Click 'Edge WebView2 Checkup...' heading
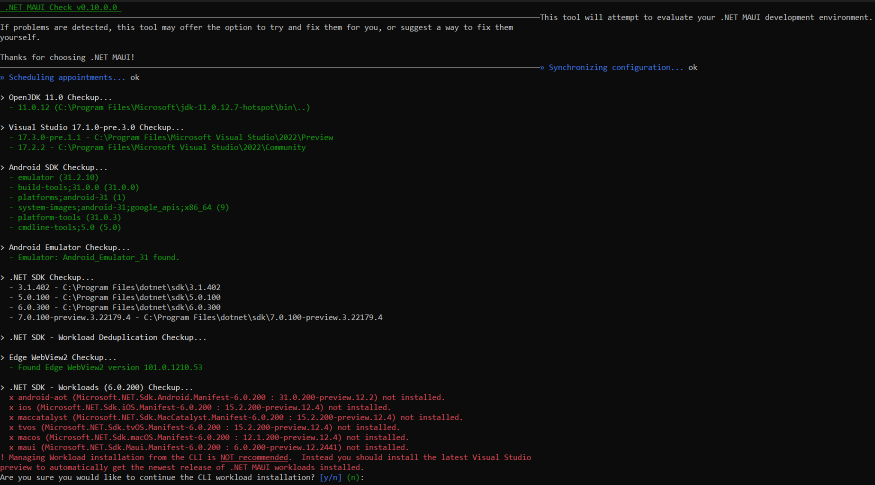The image size is (875, 485). point(62,357)
